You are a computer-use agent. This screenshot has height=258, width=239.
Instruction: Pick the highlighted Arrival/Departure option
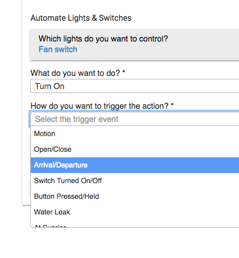pyautogui.click(x=135, y=165)
